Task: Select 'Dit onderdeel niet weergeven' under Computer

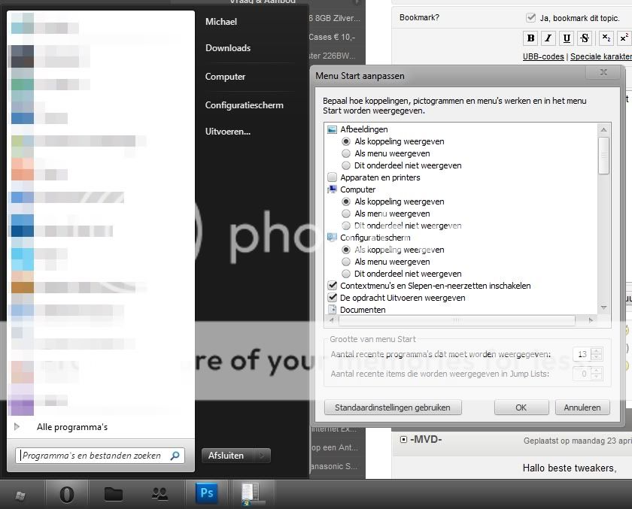Action: (x=346, y=226)
